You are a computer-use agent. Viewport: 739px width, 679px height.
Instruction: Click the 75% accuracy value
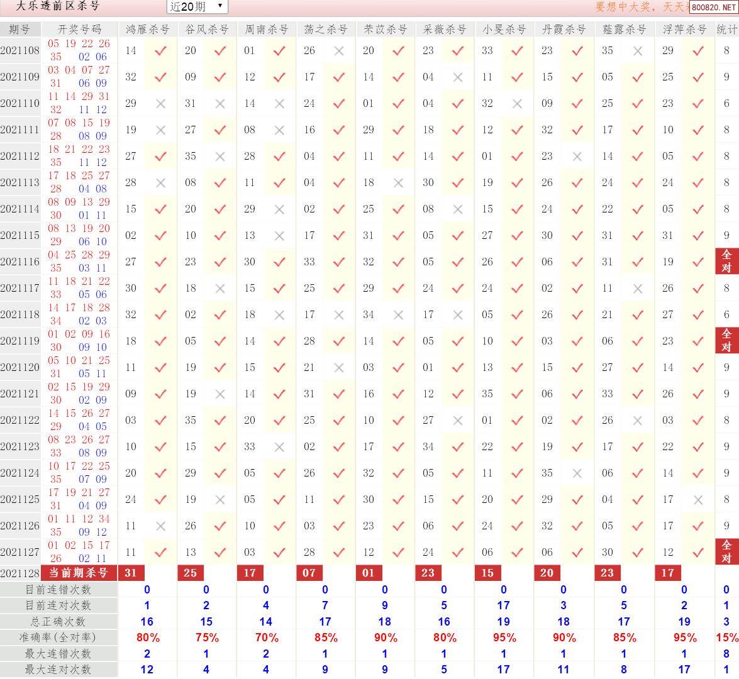tap(208, 638)
